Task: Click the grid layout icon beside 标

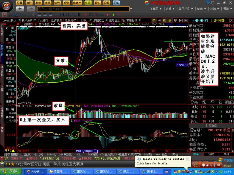Action: [x=159, y=20]
